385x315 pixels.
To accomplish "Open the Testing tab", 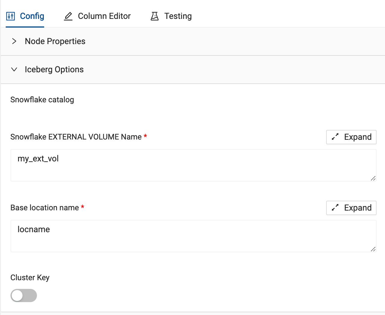I will tap(178, 16).
